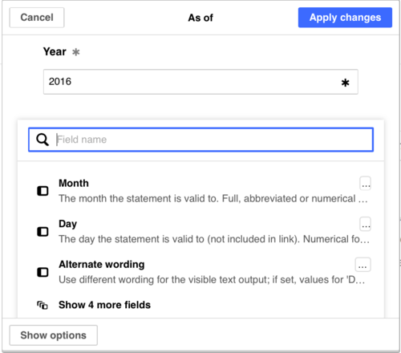This screenshot has width=401, height=353.
Task: Click the Month field icon
Action: point(43,191)
